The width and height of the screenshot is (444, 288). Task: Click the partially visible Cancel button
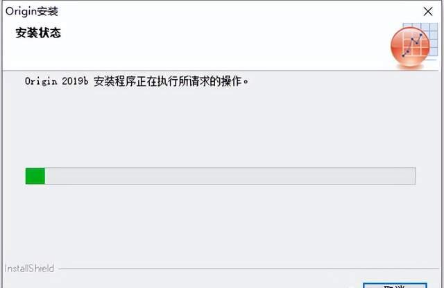coord(395,285)
